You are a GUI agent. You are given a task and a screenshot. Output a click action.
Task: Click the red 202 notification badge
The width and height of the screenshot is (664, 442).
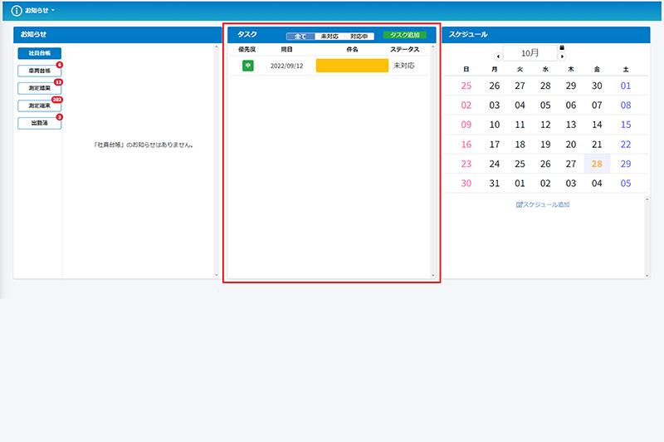click(x=57, y=100)
